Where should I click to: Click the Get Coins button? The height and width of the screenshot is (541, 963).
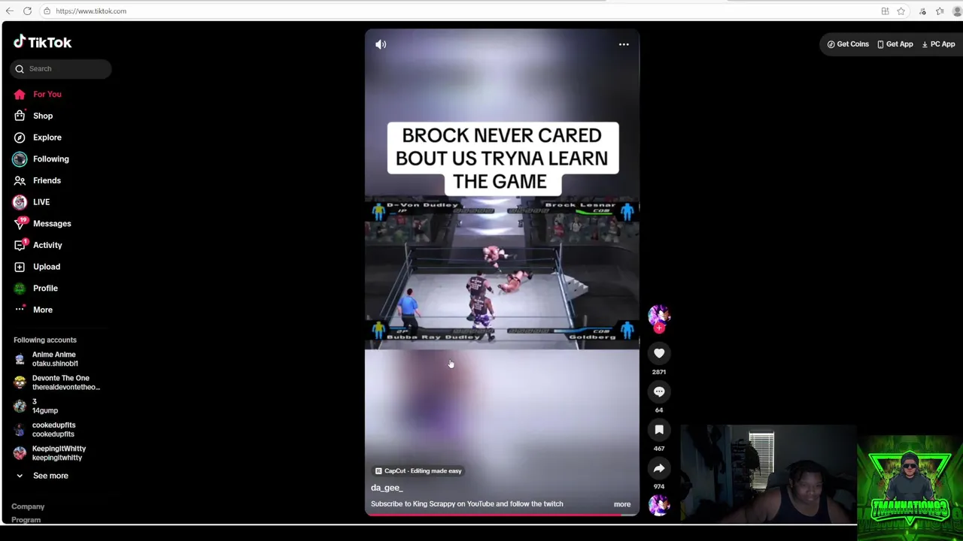coord(848,44)
